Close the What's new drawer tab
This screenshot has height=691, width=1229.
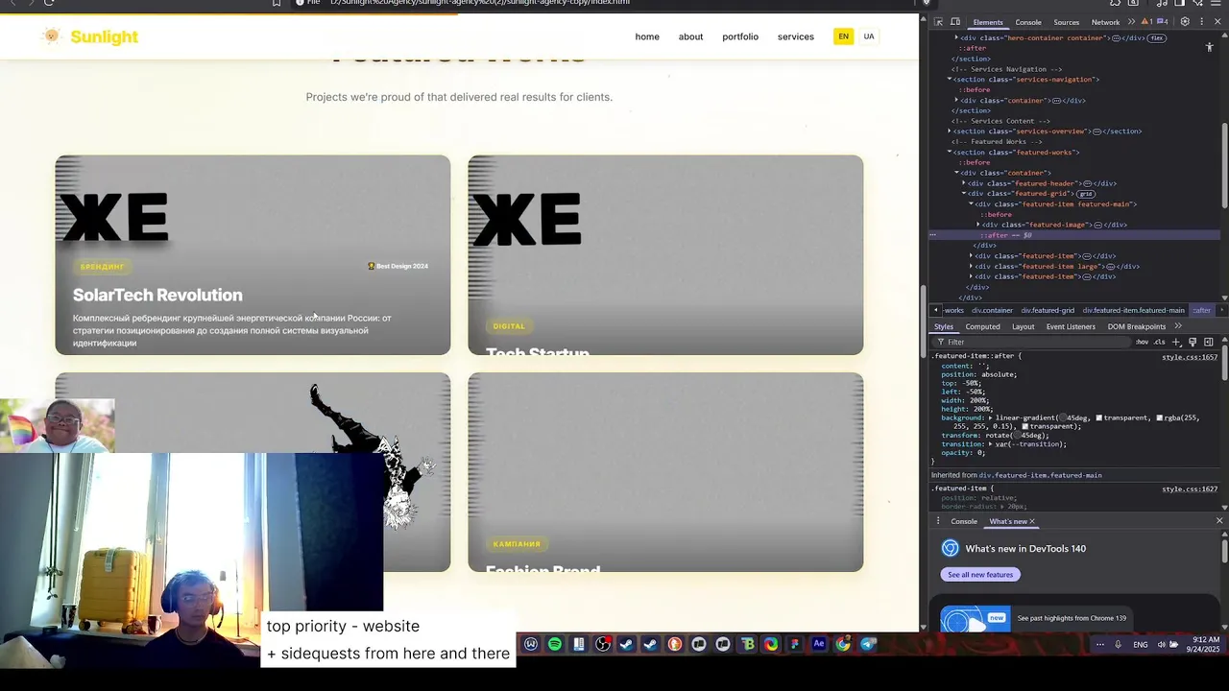(x=1032, y=521)
